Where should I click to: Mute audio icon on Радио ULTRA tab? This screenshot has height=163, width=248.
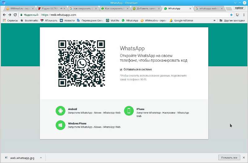point(61,9)
